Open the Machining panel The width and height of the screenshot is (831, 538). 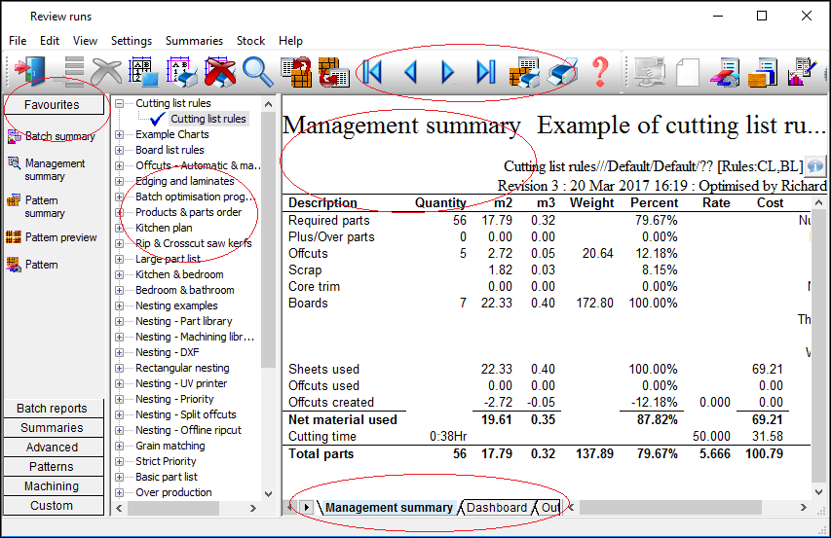54,486
